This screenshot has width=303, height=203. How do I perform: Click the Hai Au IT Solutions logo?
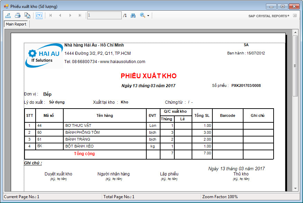pyautogui.click(x=44, y=56)
